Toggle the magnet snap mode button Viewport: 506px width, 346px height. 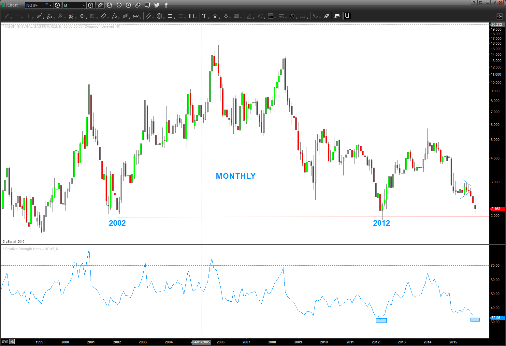(347, 16)
